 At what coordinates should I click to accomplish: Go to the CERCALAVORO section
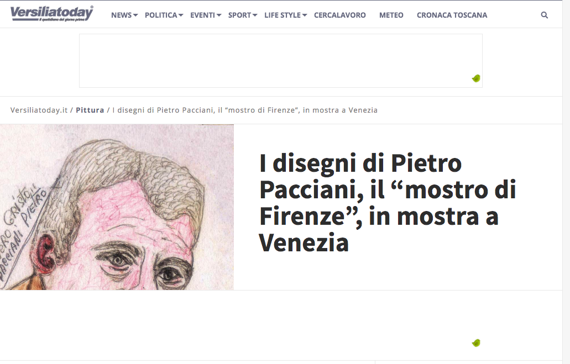340,15
